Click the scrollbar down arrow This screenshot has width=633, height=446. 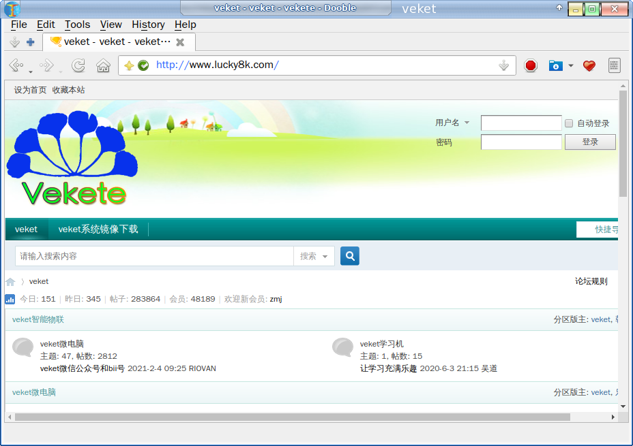(623, 406)
